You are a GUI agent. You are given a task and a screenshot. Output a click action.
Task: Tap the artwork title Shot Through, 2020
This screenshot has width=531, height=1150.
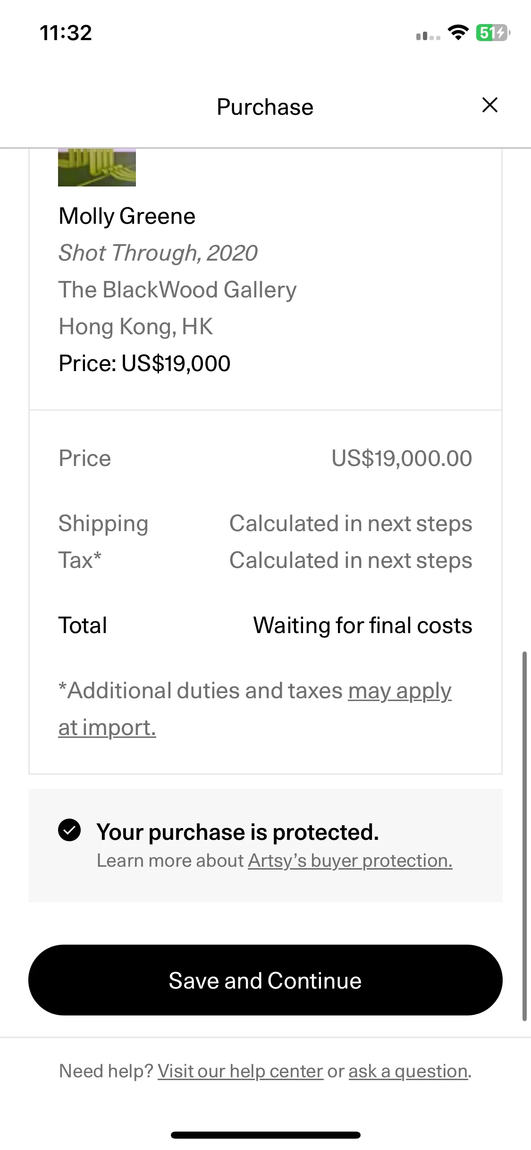pyautogui.click(x=158, y=253)
